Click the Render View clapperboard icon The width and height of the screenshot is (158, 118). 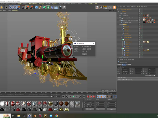tap(23, 7)
